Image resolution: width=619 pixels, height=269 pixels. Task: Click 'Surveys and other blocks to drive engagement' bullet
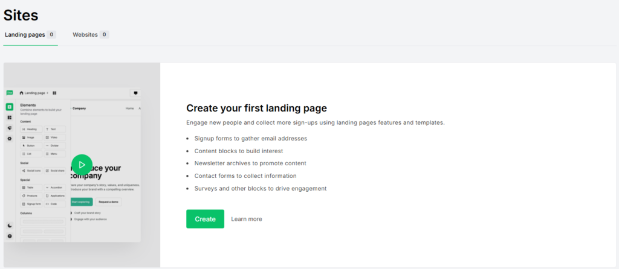tap(261, 189)
